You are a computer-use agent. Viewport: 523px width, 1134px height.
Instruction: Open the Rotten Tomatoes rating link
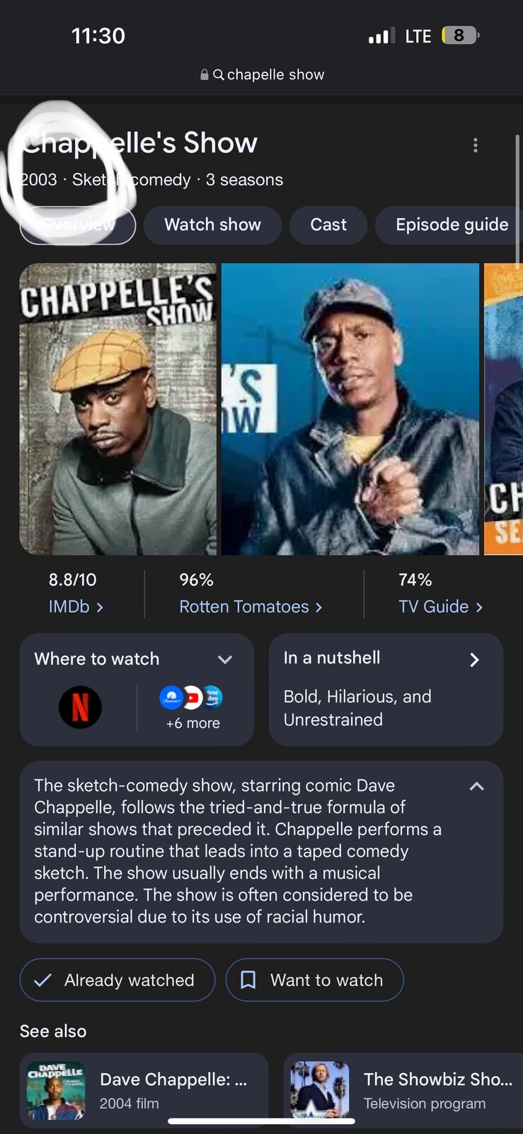[x=251, y=607]
